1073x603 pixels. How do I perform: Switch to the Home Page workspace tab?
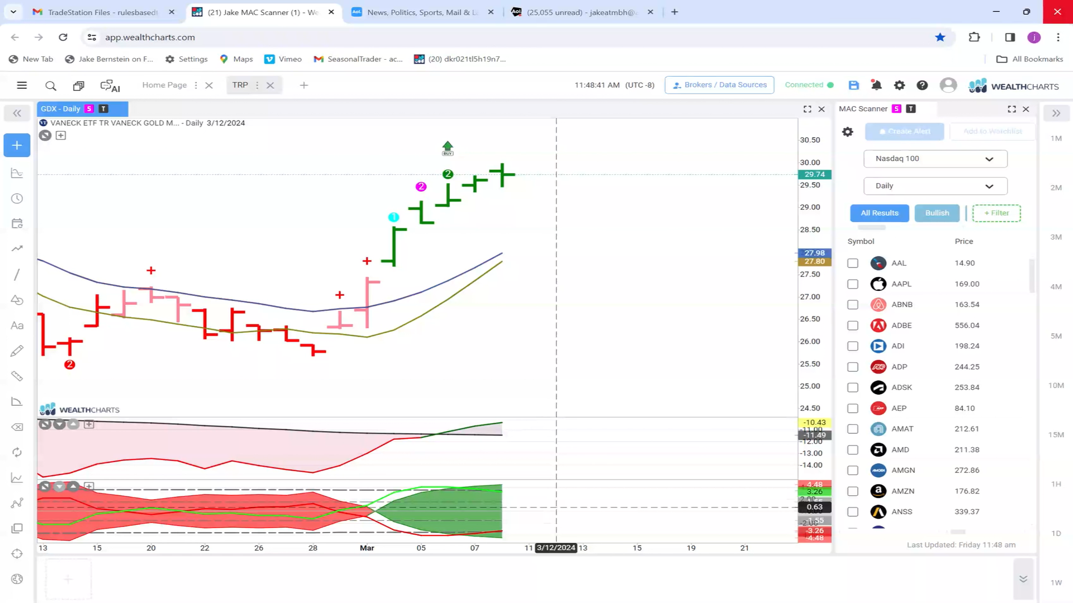tap(164, 85)
